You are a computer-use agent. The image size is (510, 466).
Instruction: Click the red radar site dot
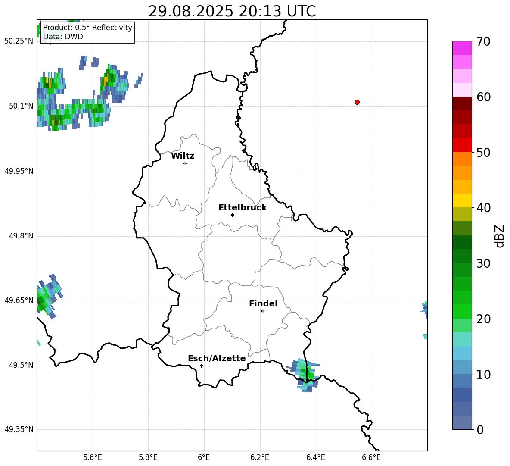357,102
